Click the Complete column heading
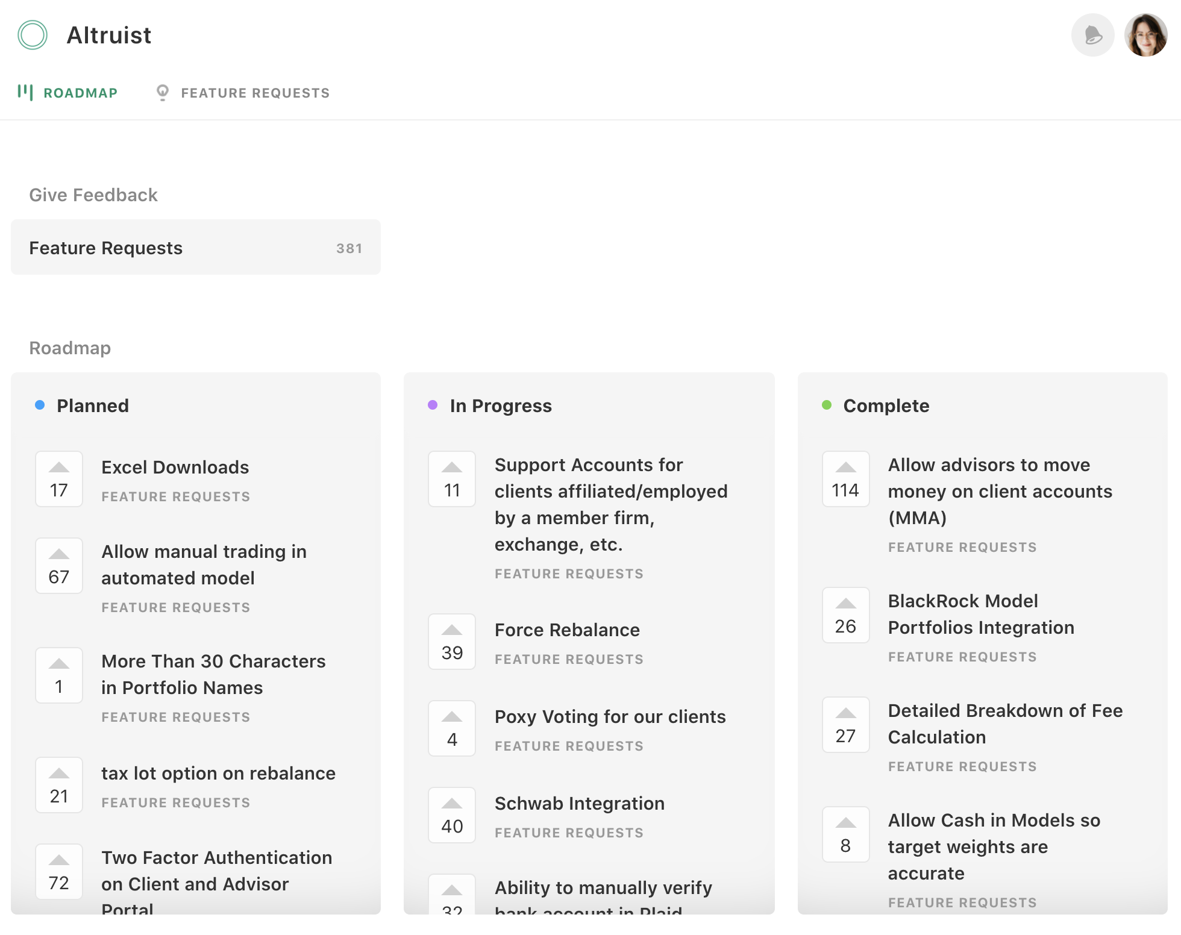 coord(886,406)
